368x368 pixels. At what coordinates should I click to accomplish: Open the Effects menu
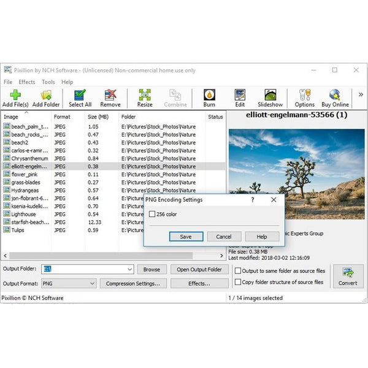(x=27, y=82)
